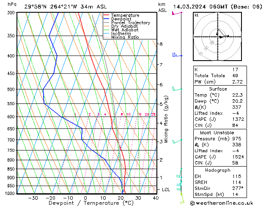Click the 400 hPa pressure label

[x=12, y=56]
